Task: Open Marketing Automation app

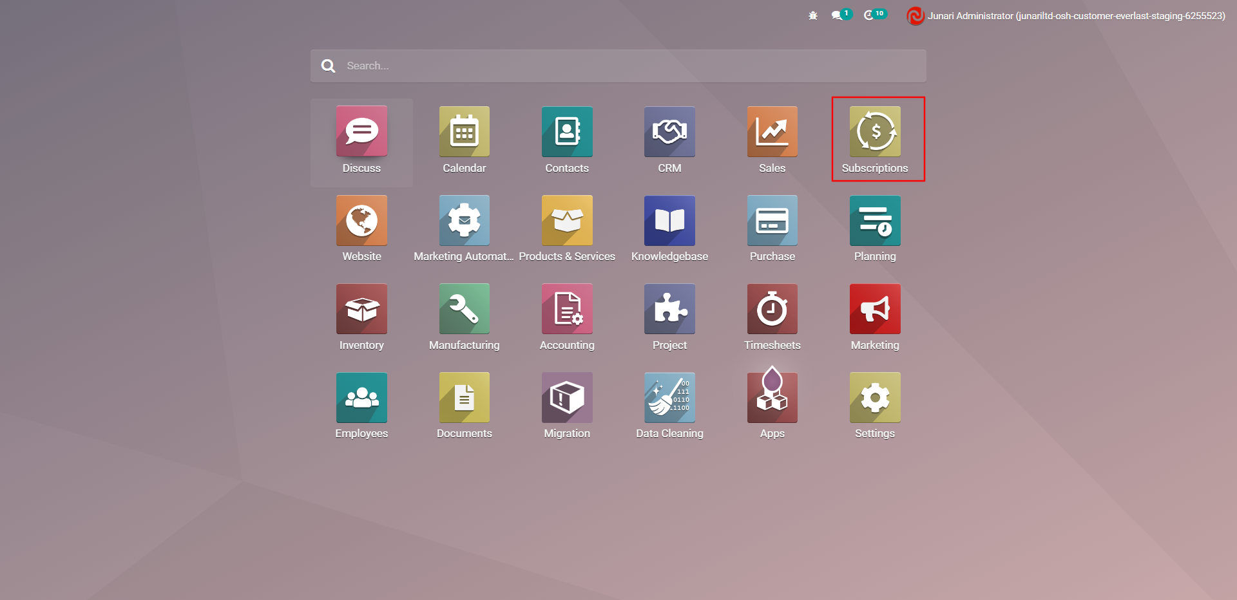Action: [464, 221]
